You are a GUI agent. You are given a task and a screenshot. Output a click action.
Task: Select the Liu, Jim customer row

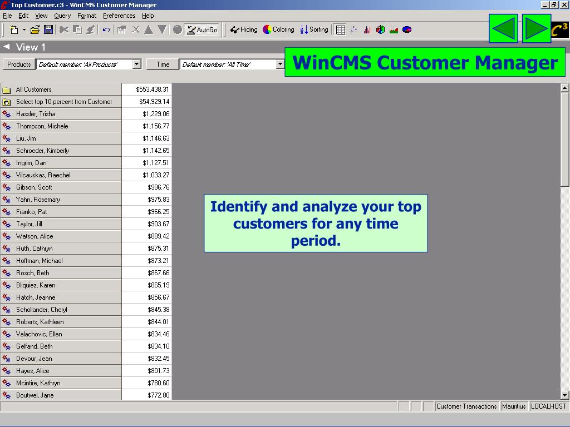(x=61, y=138)
